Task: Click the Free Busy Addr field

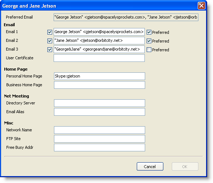Action: (100, 147)
